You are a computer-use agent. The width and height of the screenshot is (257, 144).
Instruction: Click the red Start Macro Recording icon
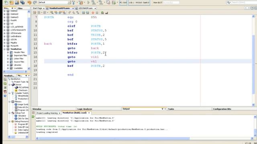click(93, 12)
